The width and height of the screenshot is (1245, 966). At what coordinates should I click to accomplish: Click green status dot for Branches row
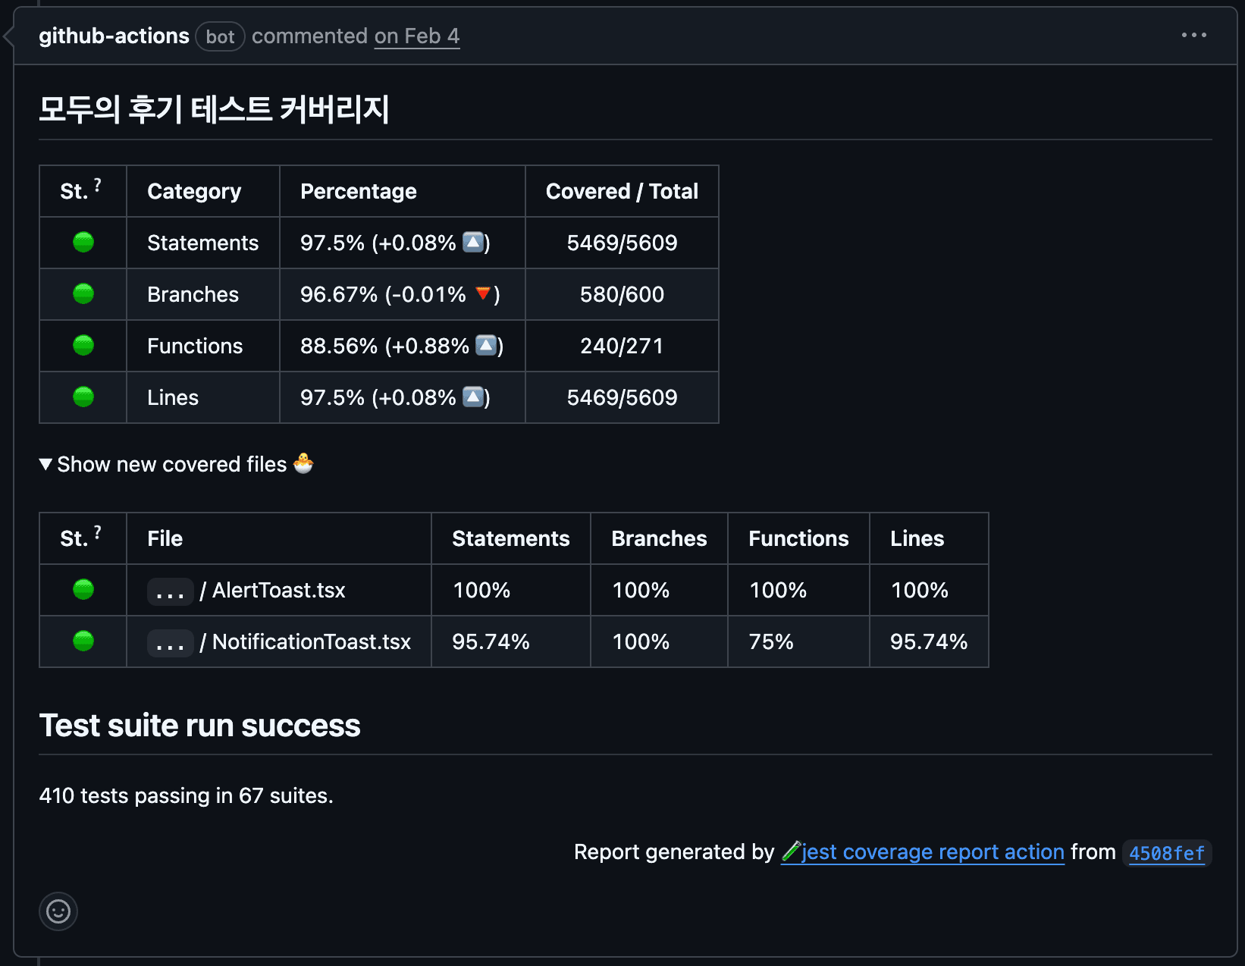(83, 294)
